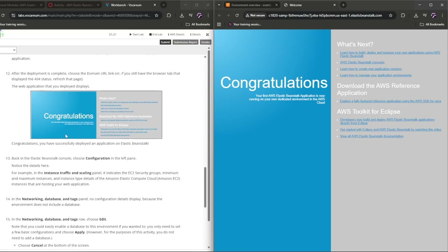Toggle fullscreen for the lab instructions panel
The height and width of the screenshot is (252, 448).
tap(207, 35)
